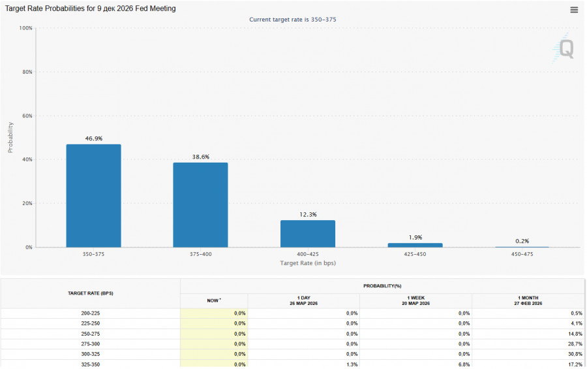Click the chart title for Fed Meeting
This screenshot has height=369, width=587.
tap(91, 8)
